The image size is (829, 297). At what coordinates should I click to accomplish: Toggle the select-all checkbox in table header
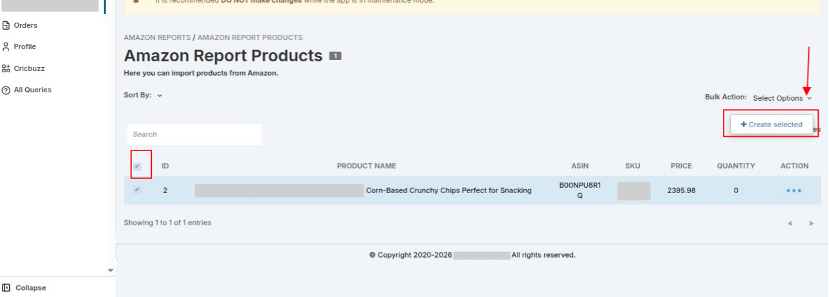137,167
